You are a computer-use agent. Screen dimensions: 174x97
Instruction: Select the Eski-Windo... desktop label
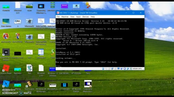point(64,73)
